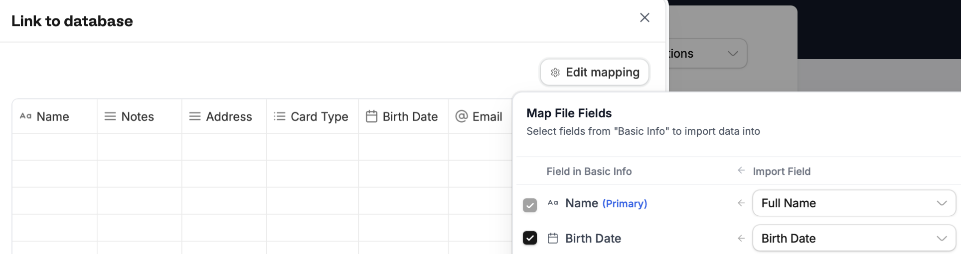Close the Link to database dialog
Viewport: 961px width, 254px height.
[644, 18]
